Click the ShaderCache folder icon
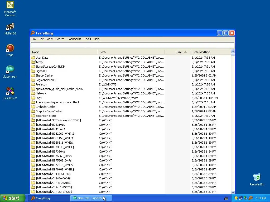 pos(33,75)
